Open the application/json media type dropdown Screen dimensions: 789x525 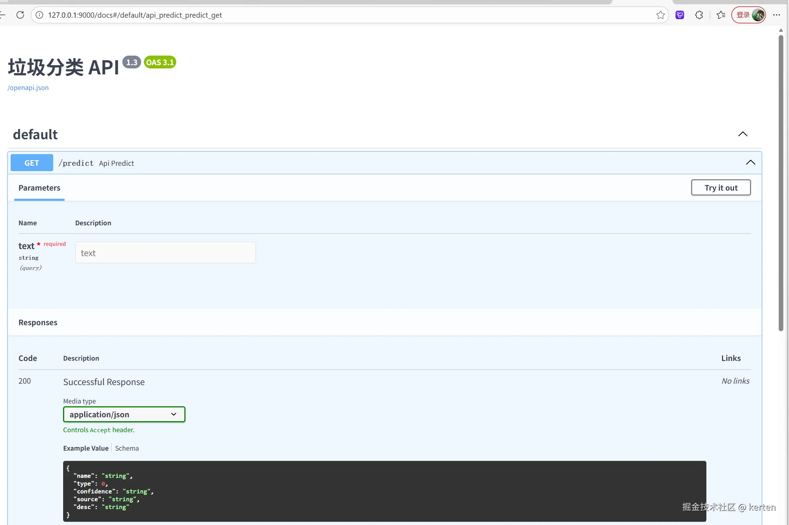124,414
